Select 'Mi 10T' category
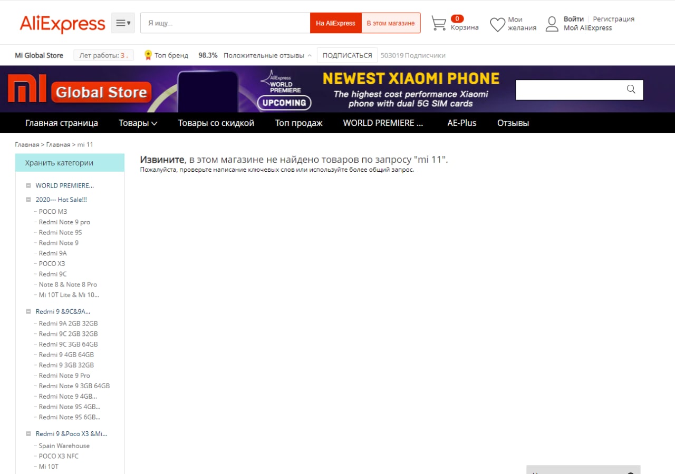Image resolution: width=675 pixels, height=474 pixels. point(49,467)
